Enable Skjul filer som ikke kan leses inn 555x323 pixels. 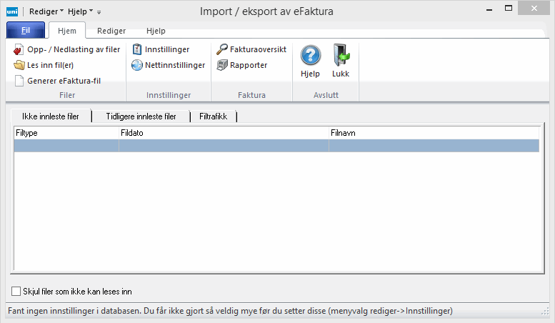click(x=17, y=292)
